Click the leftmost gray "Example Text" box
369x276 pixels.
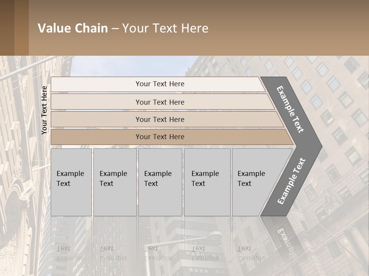tap(71, 182)
